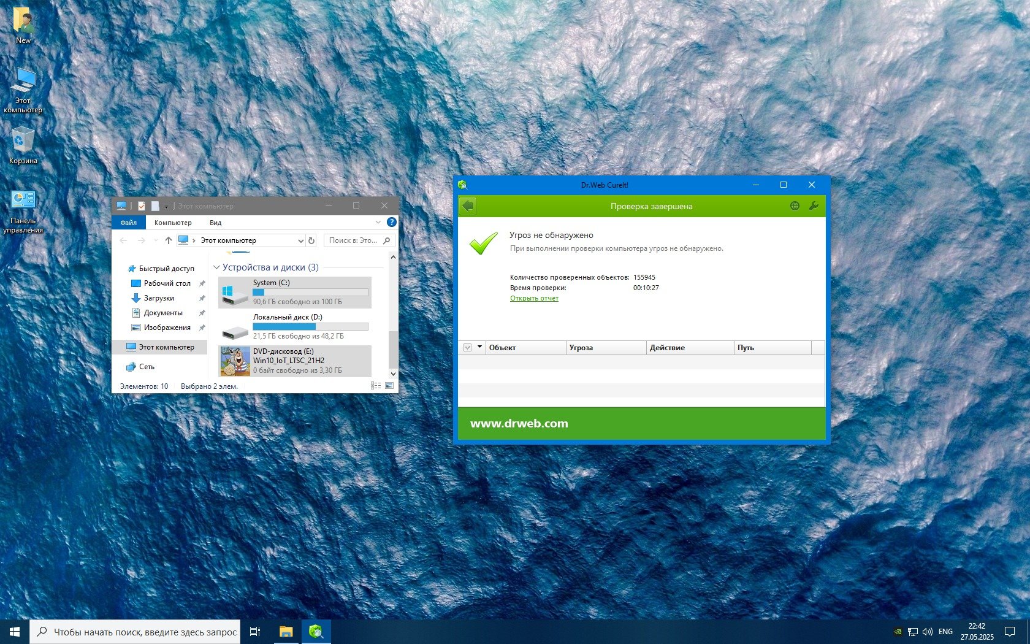Image resolution: width=1030 pixels, height=644 pixels.
Task: Open Dr.Web language globe icon
Action: pyautogui.click(x=795, y=206)
